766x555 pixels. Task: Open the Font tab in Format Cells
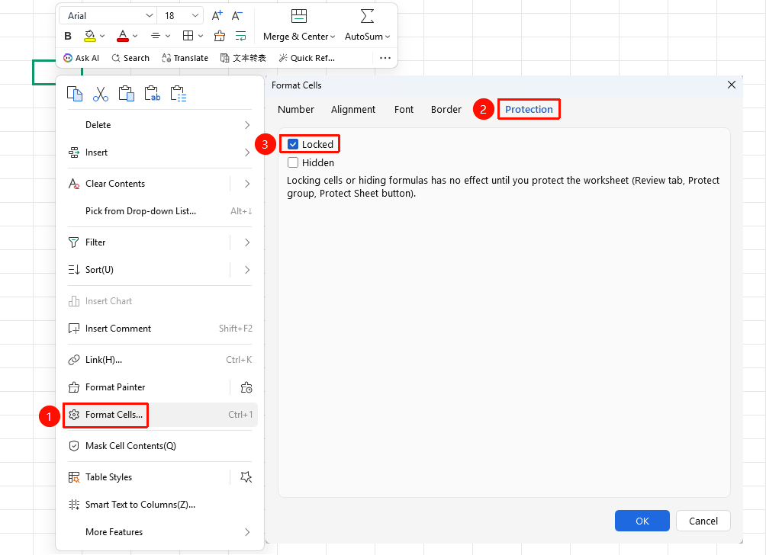(x=404, y=109)
